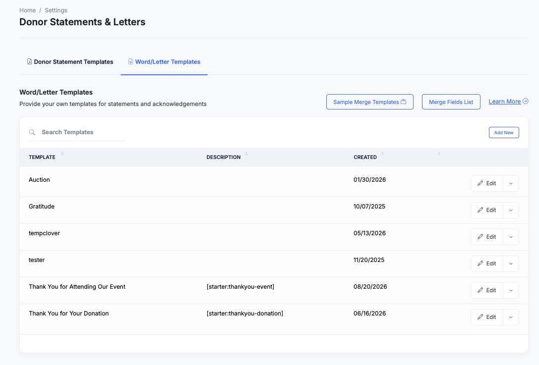Click the [starter:thankyou-donation] description
The width and height of the screenshot is (539, 365).
(245, 313)
